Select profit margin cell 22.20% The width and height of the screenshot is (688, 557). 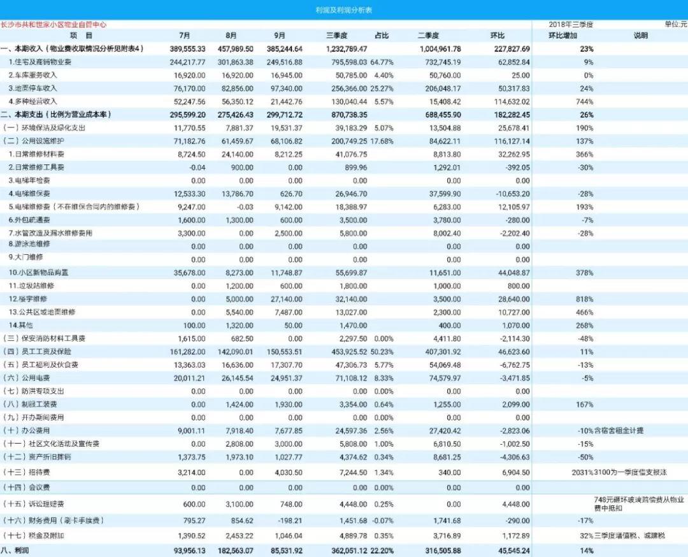coord(382,551)
